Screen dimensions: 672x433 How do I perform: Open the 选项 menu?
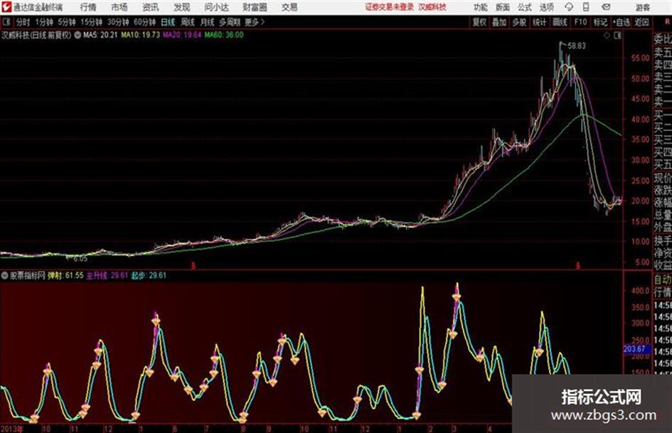(x=546, y=7)
